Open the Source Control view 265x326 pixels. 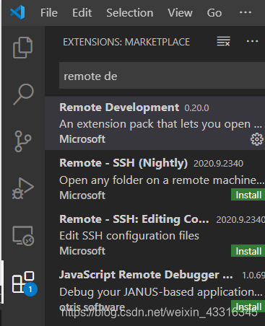23,141
